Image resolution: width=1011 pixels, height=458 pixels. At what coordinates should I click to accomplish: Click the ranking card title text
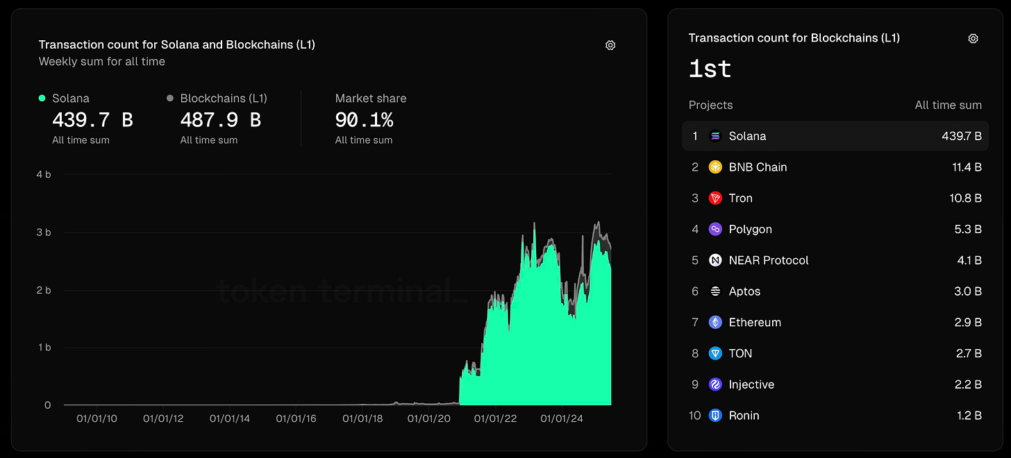[794, 38]
